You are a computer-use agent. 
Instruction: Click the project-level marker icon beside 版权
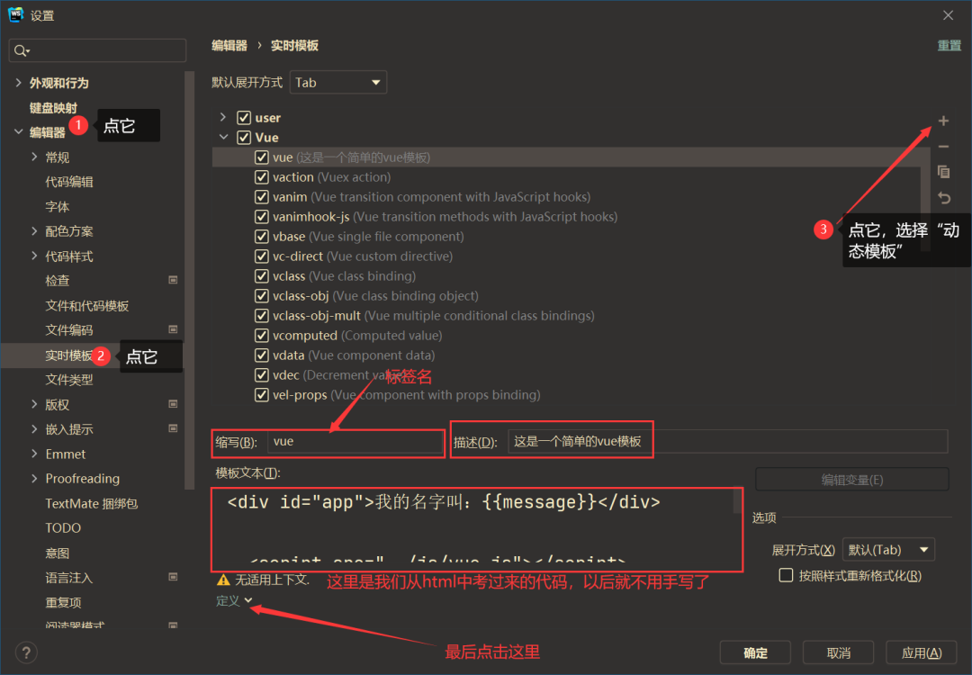click(x=173, y=404)
